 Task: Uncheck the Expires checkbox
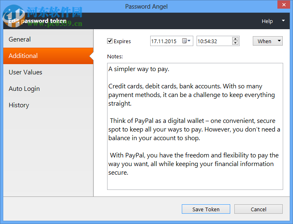pos(110,41)
